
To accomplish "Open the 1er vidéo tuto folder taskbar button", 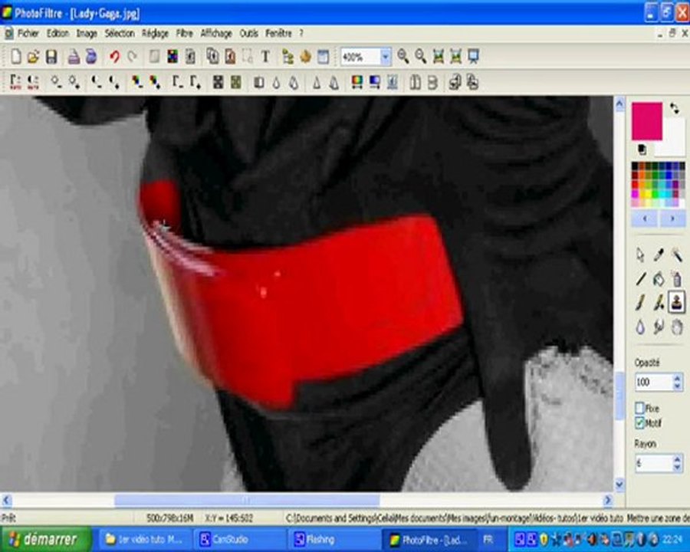I will tap(144, 539).
